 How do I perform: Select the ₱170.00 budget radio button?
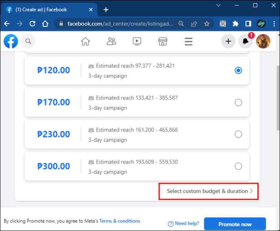coord(238,103)
